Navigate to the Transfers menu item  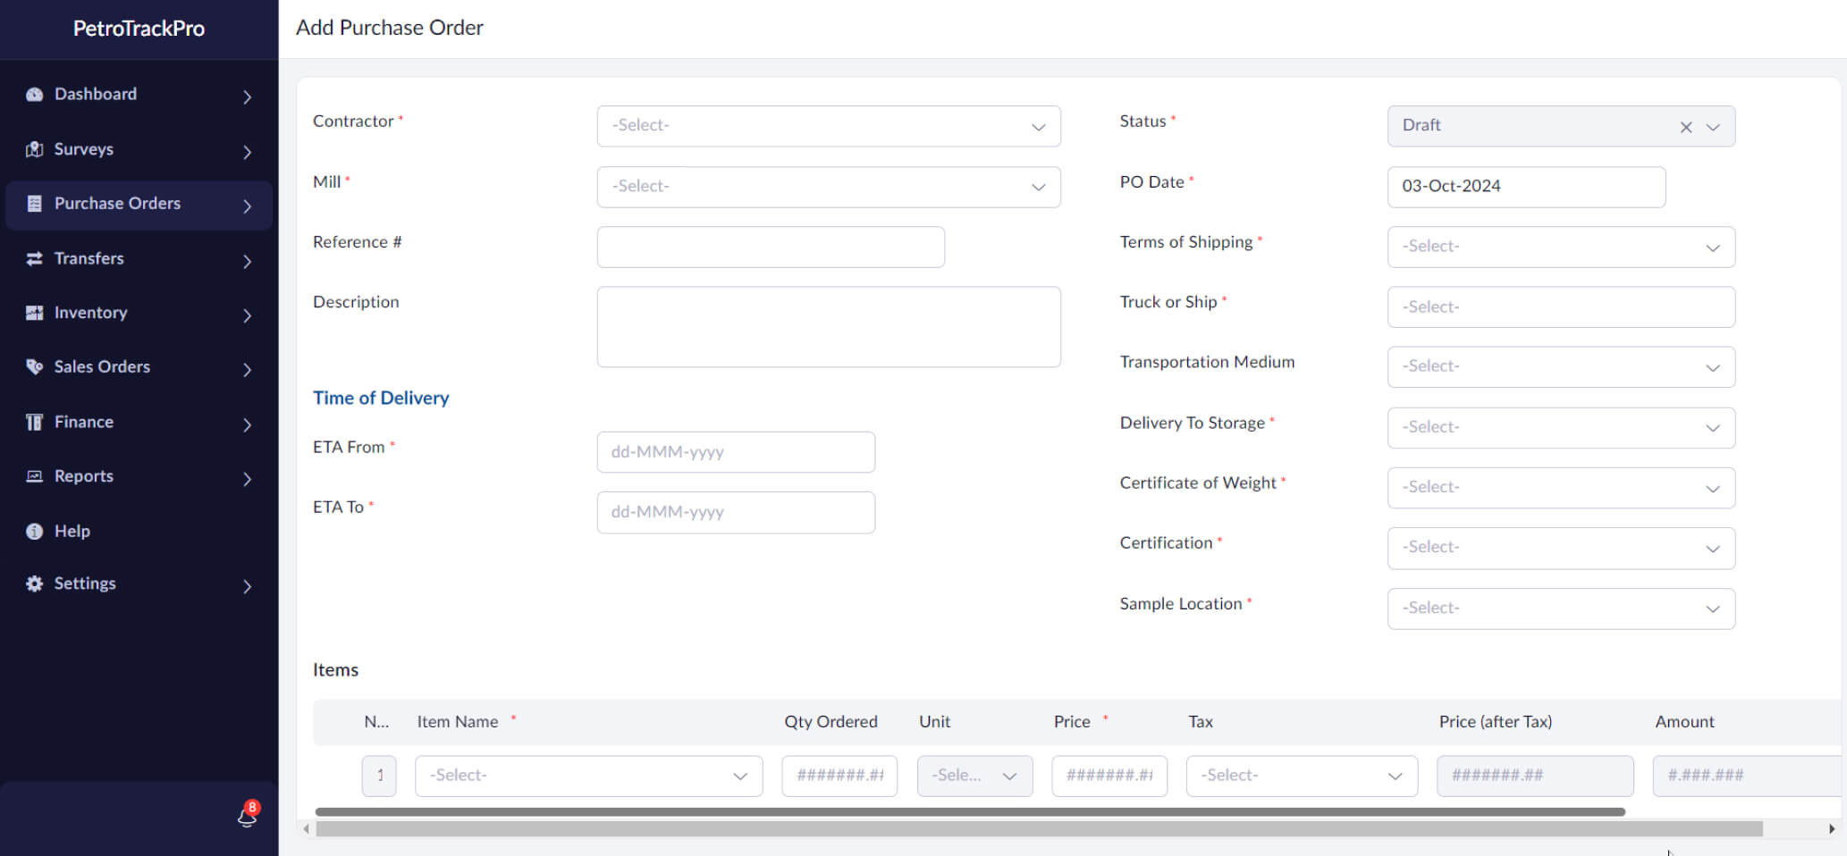tap(89, 259)
